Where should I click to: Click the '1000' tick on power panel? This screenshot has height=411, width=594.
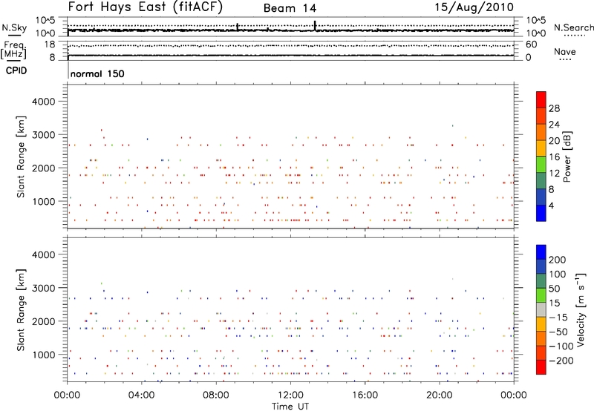44,201
